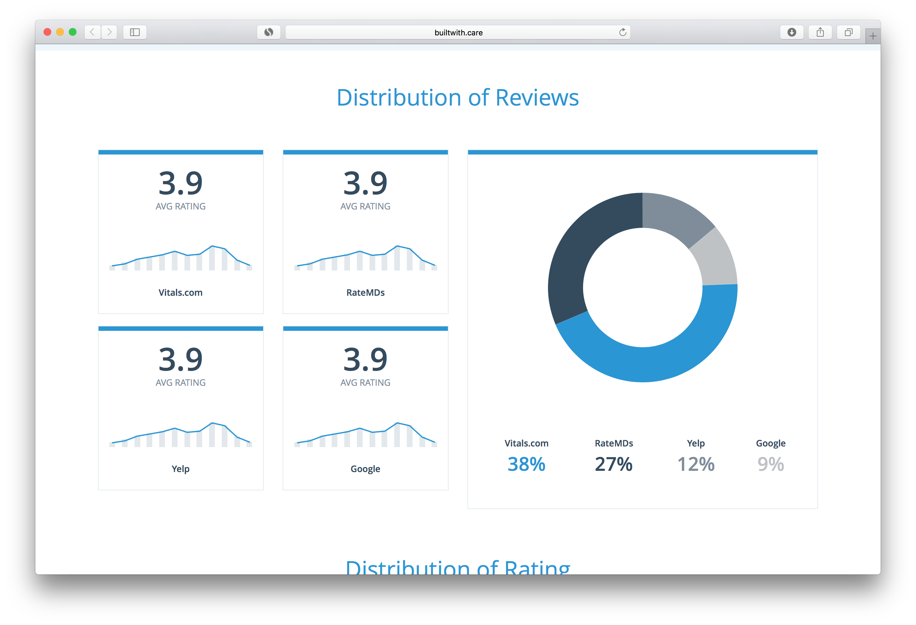Open the Safari downloads icon
The height and width of the screenshot is (625, 916).
click(792, 32)
